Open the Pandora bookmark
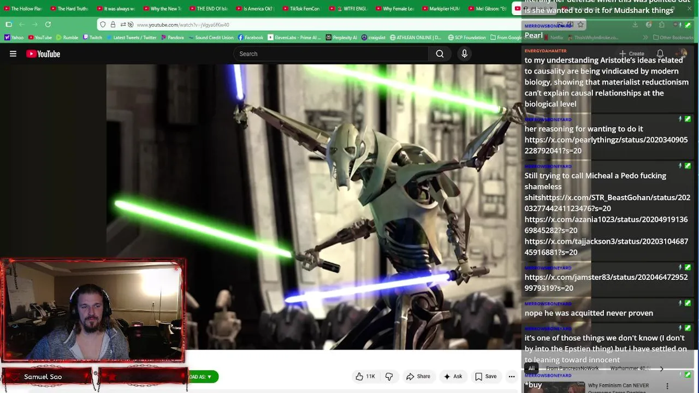The width and height of the screenshot is (699, 393). [172, 38]
